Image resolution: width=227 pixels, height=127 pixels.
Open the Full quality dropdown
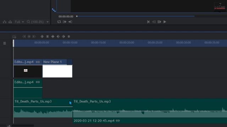coord(19,22)
